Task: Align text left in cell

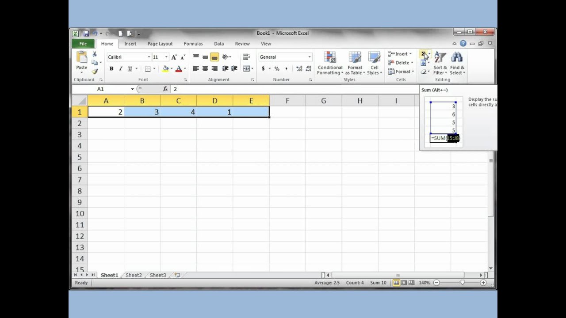Action: point(196,68)
